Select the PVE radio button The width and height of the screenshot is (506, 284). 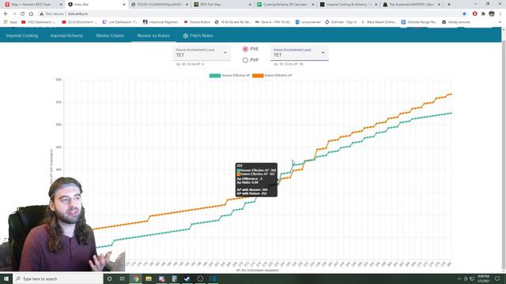pyautogui.click(x=245, y=49)
